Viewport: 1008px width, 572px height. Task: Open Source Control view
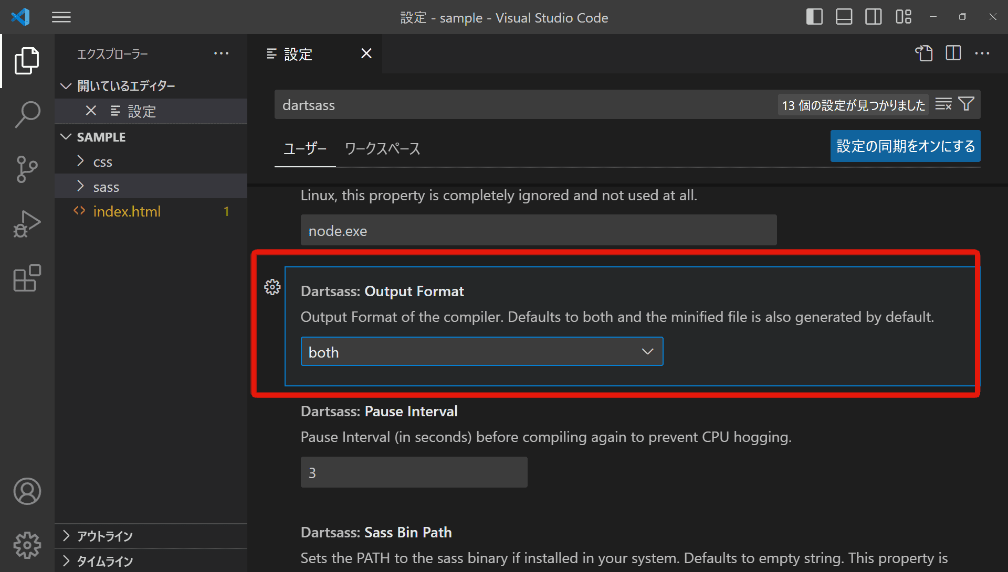27,169
